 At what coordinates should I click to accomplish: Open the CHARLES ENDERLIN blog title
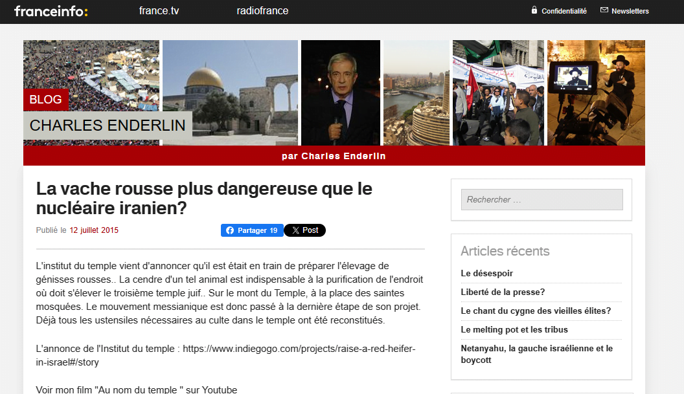108,126
